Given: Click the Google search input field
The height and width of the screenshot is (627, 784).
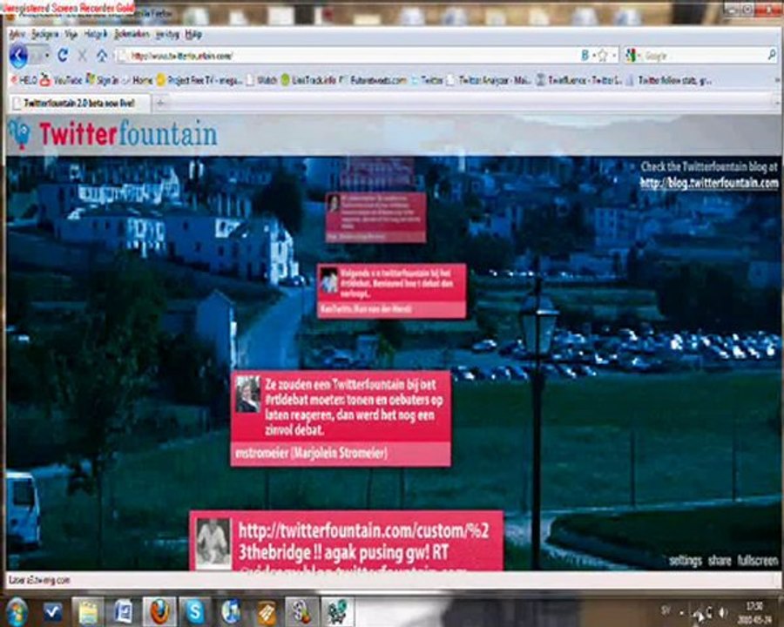Looking at the screenshot, I should [702, 56].
